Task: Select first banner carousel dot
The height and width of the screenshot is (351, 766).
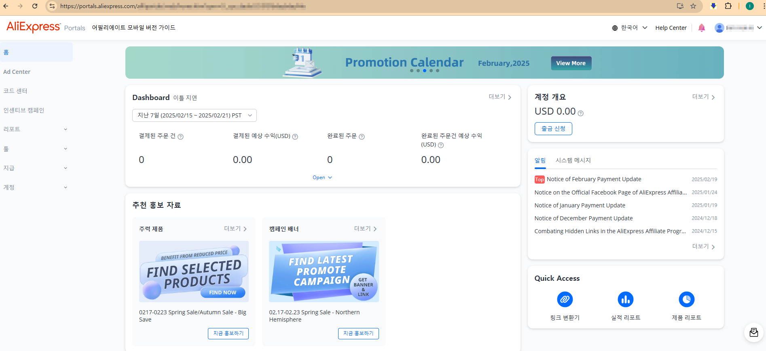Action: (x=412, y=71)
